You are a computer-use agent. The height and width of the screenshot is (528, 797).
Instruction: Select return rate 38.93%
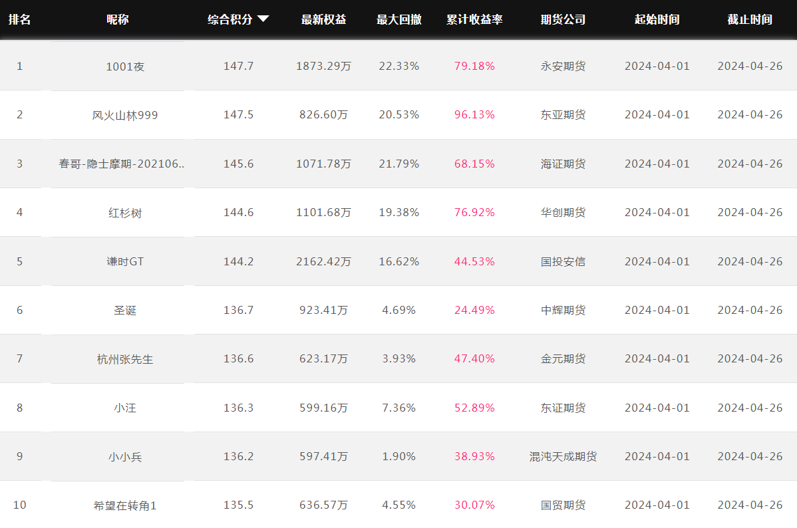(474, 456)
